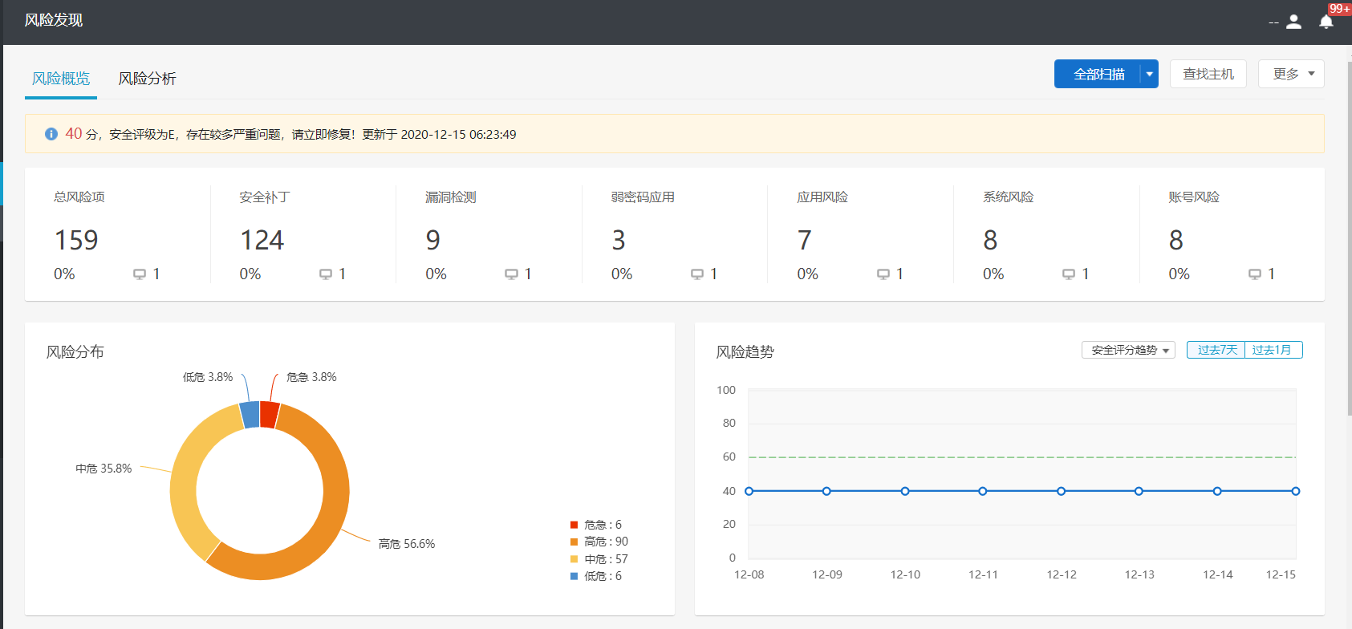1352x629 pixels.
Task: Click the 查找主机 button
Action: coord(1208,74)
